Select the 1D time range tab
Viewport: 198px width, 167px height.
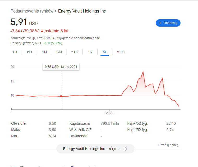click(15, 52)
